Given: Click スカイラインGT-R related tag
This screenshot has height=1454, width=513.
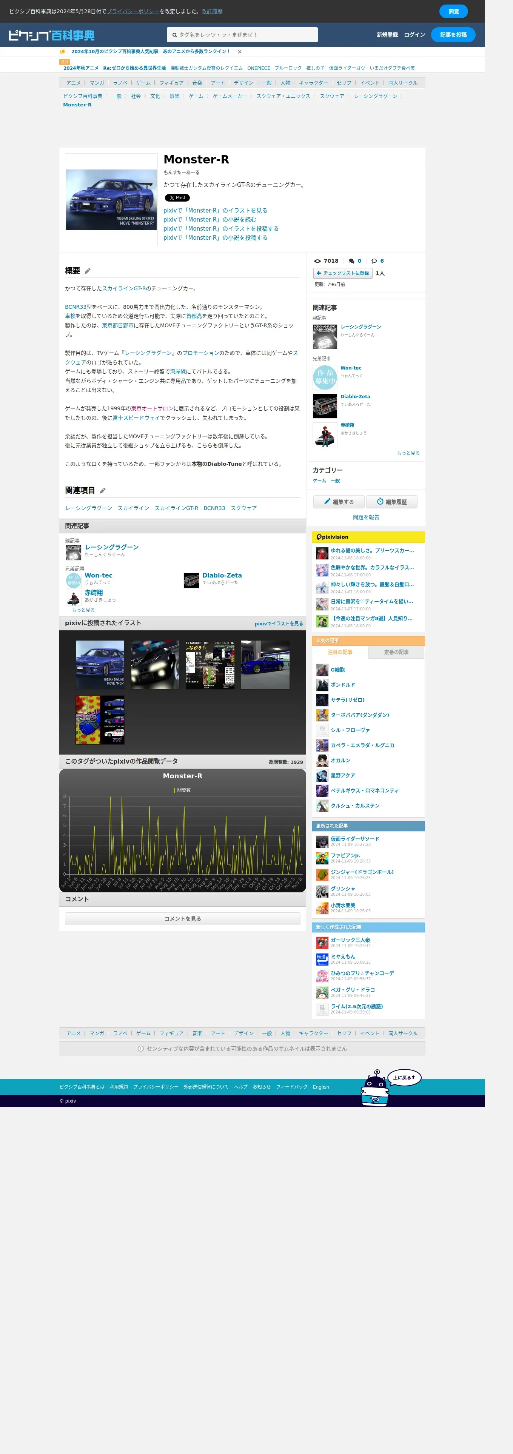Looking at the screenshot, I should click(177, 508).
